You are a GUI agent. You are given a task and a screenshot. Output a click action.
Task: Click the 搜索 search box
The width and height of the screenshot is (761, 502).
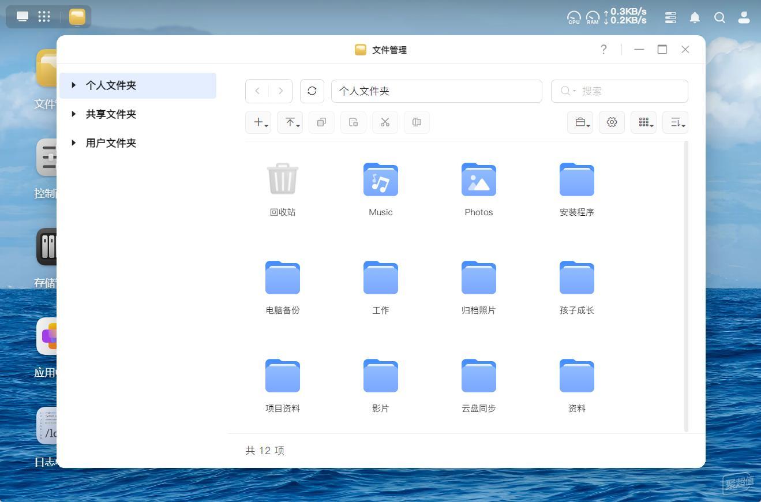(620, 91)
